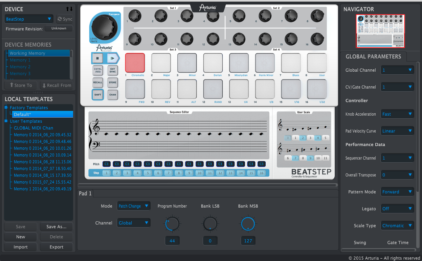Viewport: 422px width, 261px height.
Task: Toggle user scale note 5
Action: pyautogui.click(x=326, y=138)
